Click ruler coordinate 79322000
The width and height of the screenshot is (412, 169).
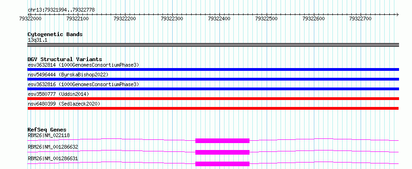[x=30, y=19]
